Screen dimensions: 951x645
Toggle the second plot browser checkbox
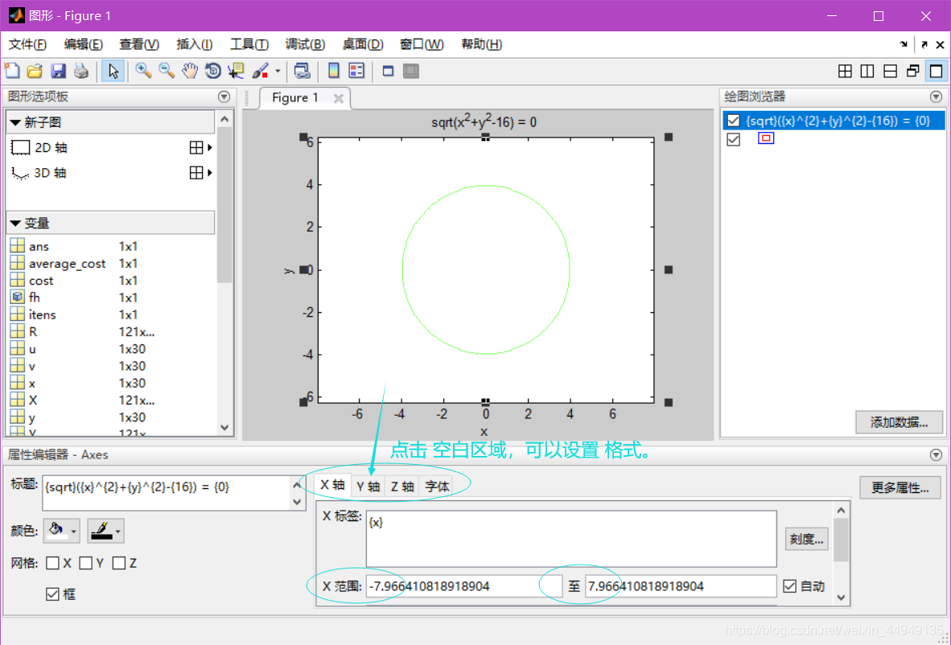(733, 139)
